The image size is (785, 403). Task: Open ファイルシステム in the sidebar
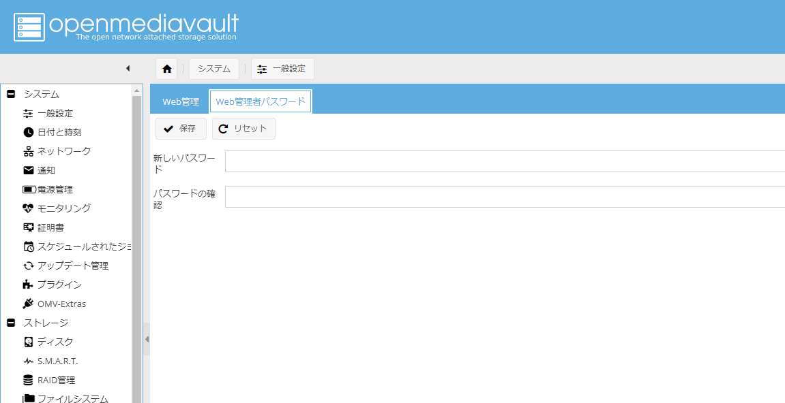click(x=65, y=398)
